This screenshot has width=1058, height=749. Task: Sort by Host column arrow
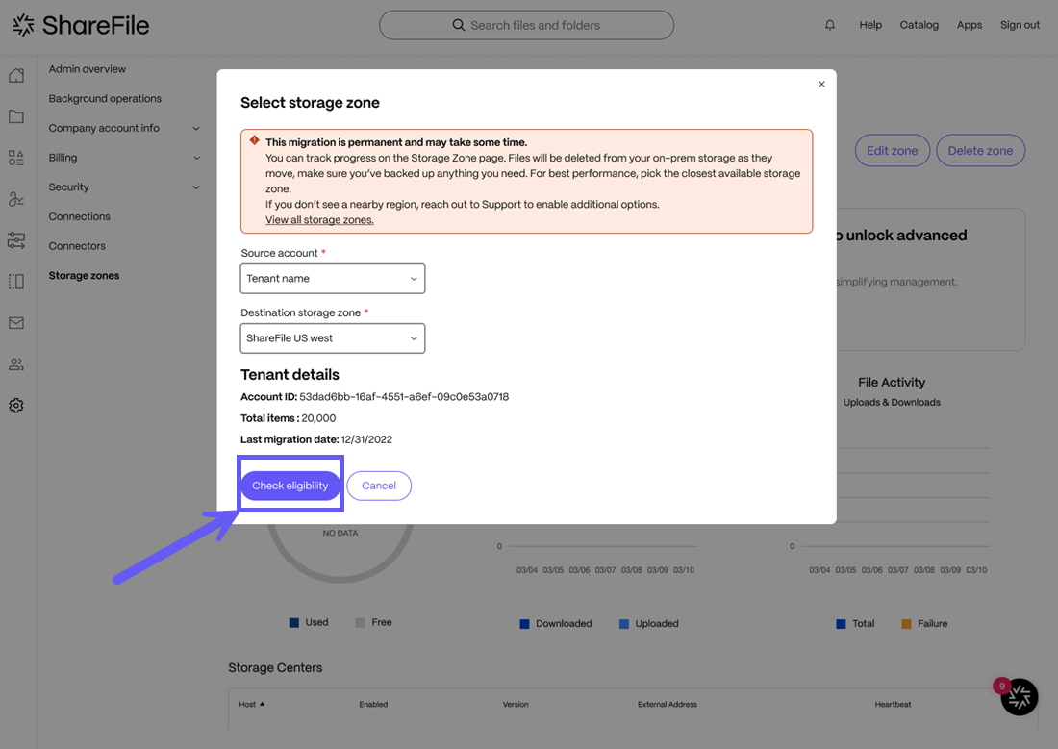pyautogui.click(x=263, y=704)
